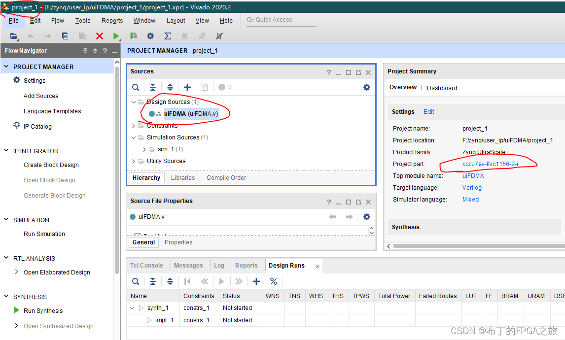Viewport: 565px width, 340px height.
Task: Click the Undo arrow in the toolbar
Action: (31, 36)
